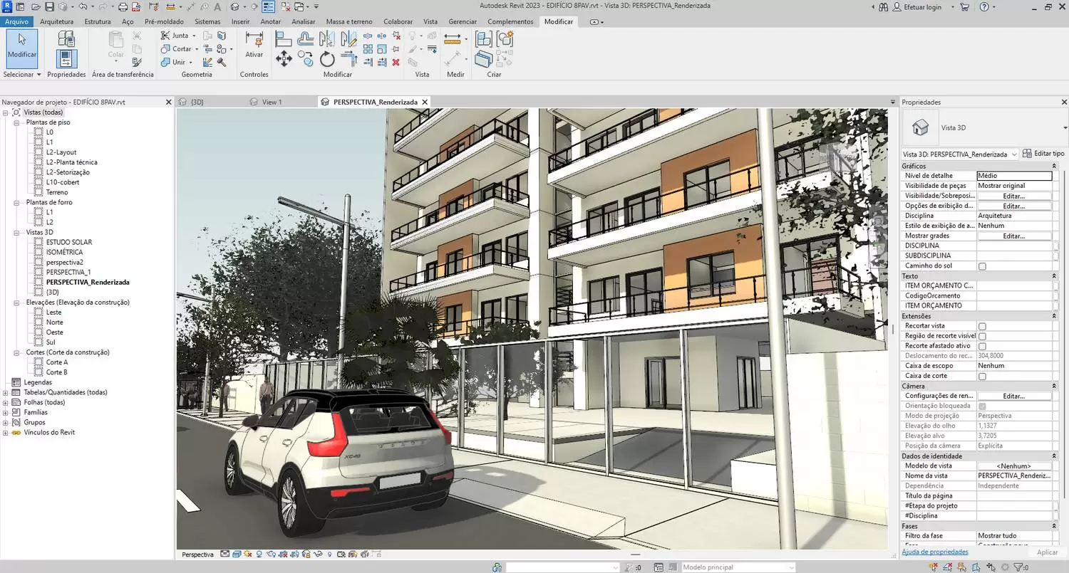
Task: Collapse the Gráficos properties section
Action: point(1053,166)
